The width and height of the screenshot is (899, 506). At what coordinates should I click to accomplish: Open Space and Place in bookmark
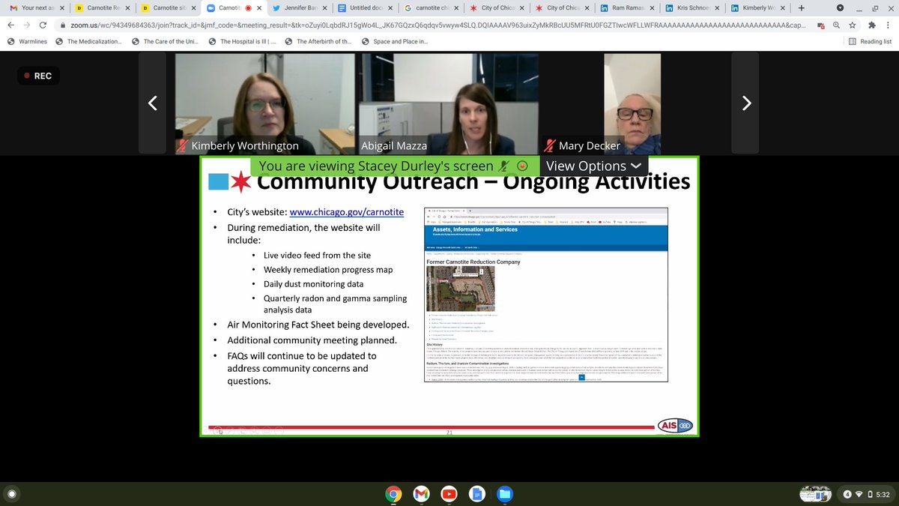point(394,41)
